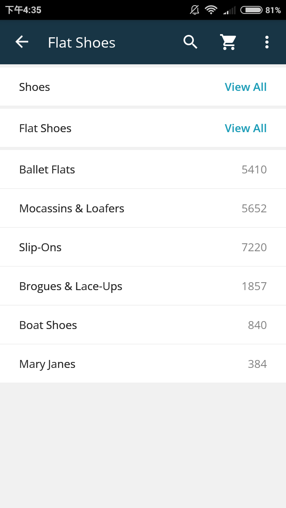Tap the 7220 item count for Slip-Ons

point(254,247)
